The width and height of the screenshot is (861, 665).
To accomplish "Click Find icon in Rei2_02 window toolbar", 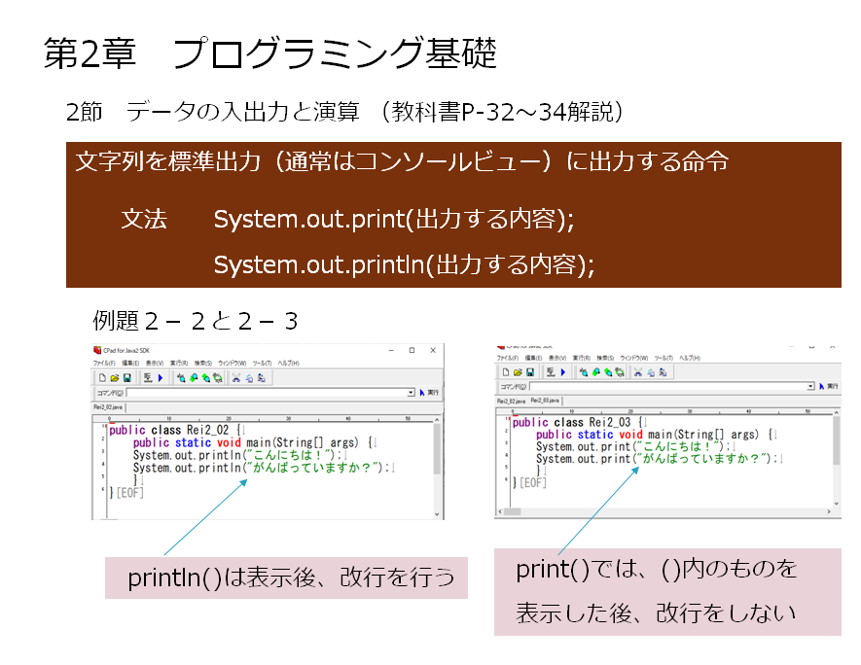I will click(181, 378).
